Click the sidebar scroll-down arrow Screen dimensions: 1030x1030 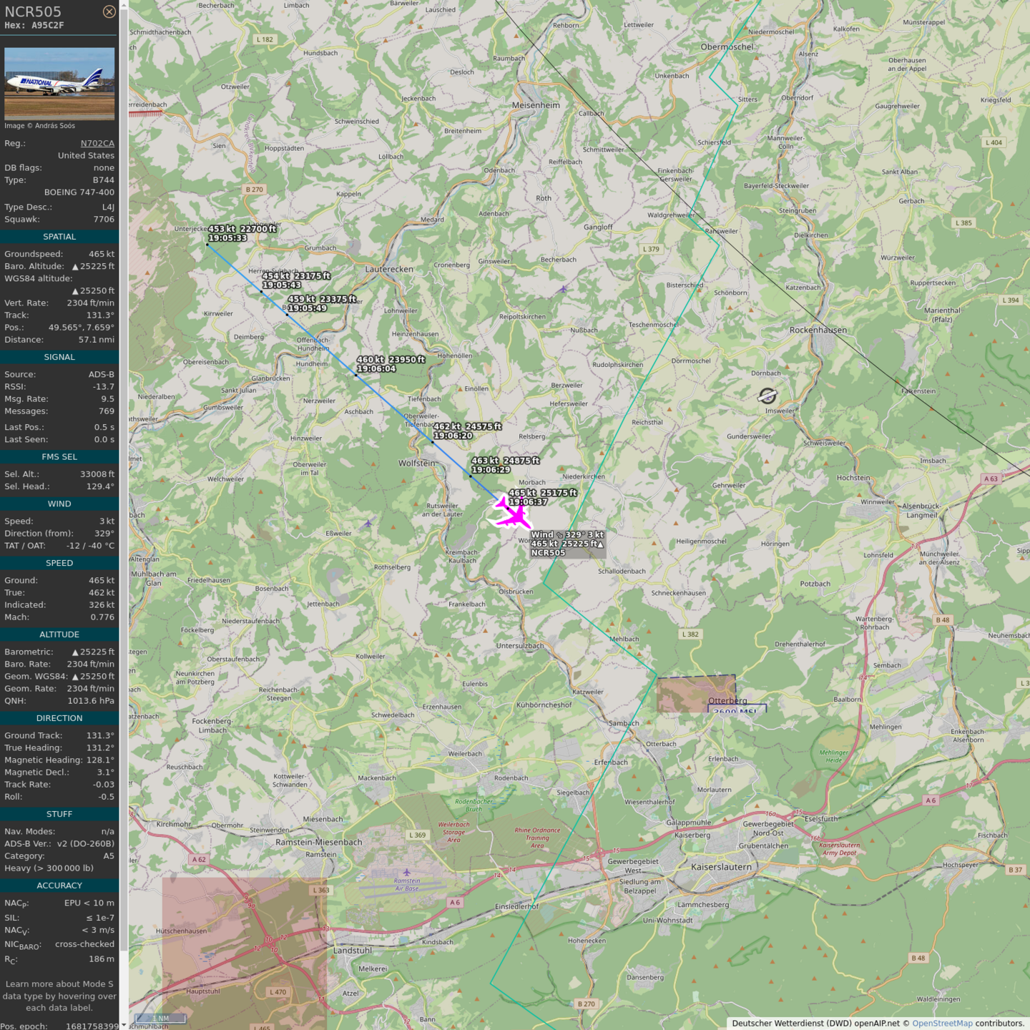coord(124,1025)
